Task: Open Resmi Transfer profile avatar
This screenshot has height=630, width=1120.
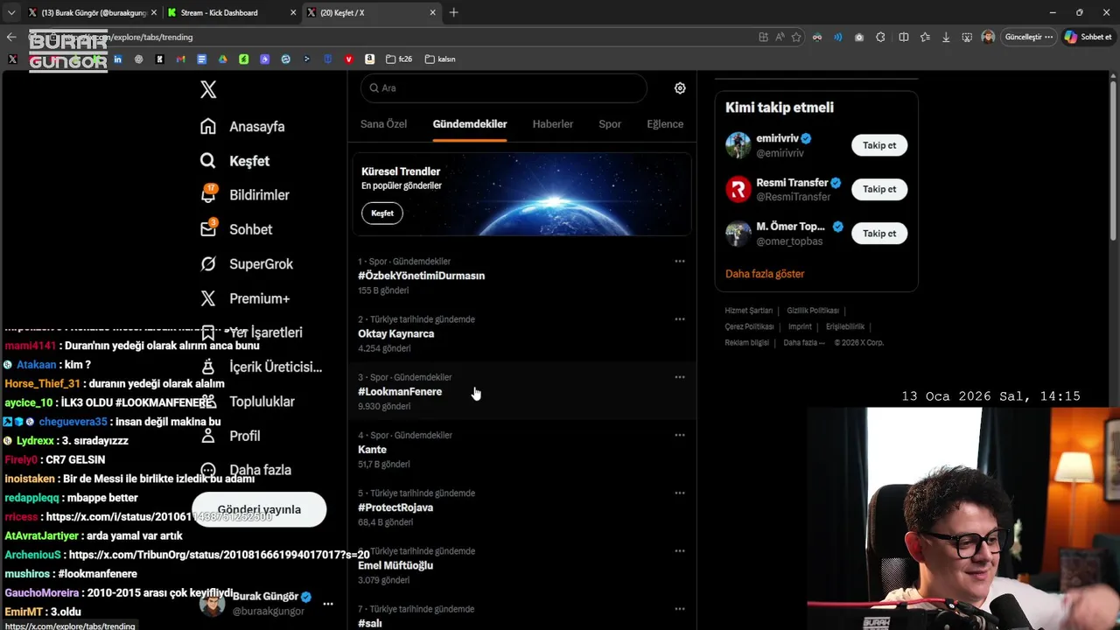Action: pos(738,189)
